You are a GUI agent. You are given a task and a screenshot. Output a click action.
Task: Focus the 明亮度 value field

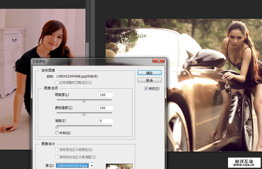tap(106, 95)
